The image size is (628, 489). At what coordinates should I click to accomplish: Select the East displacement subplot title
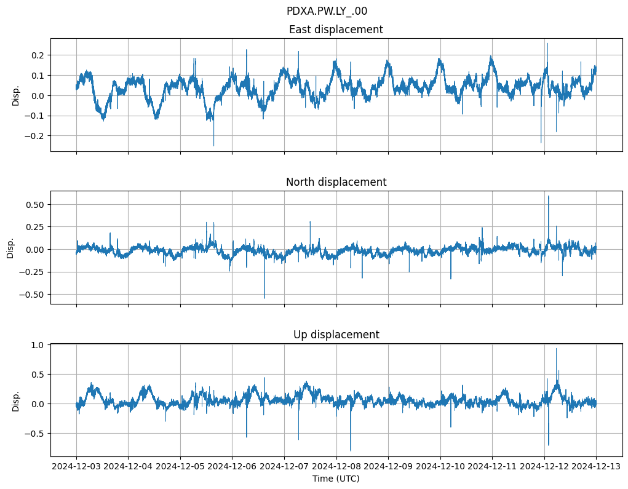(x=336, y=30)
